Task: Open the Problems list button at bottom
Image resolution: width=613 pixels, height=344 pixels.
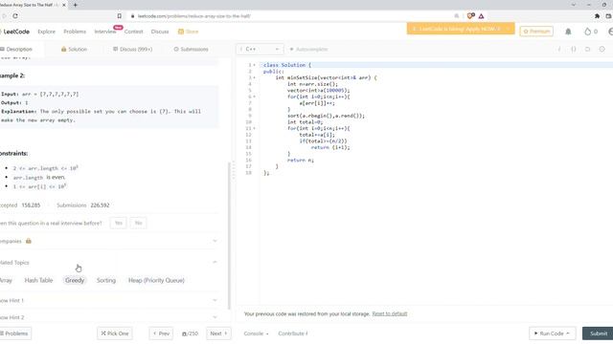Action: pos(15,333)
